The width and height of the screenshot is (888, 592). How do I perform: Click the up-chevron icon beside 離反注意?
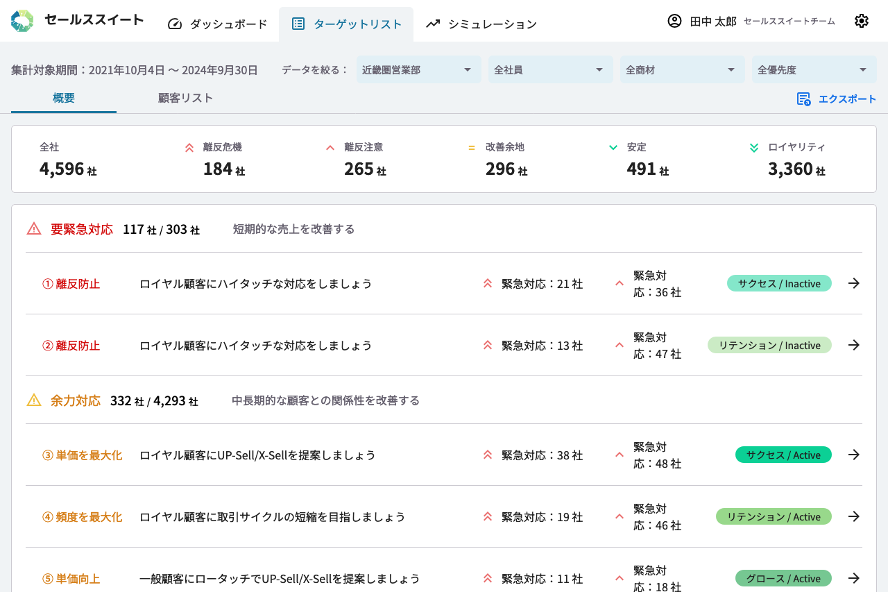(330, 147)
